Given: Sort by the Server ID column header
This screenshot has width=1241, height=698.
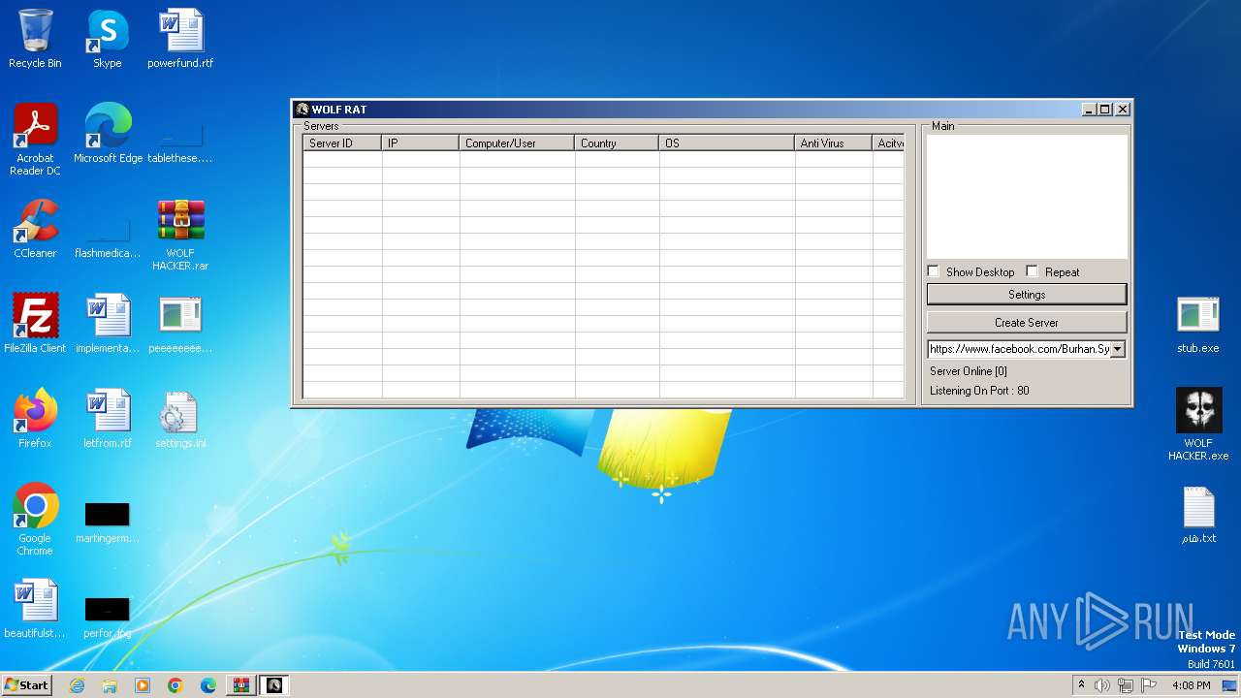Looking at the screenshot, I should tap(342, 143).
